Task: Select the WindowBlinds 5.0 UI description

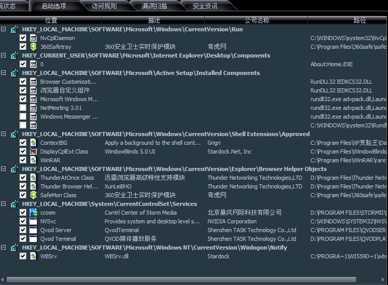Action: (x=130, y=151)
